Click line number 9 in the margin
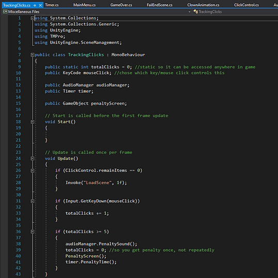This screenshot has height=278, width=278. pyautogui.click(x=20, y=67)
